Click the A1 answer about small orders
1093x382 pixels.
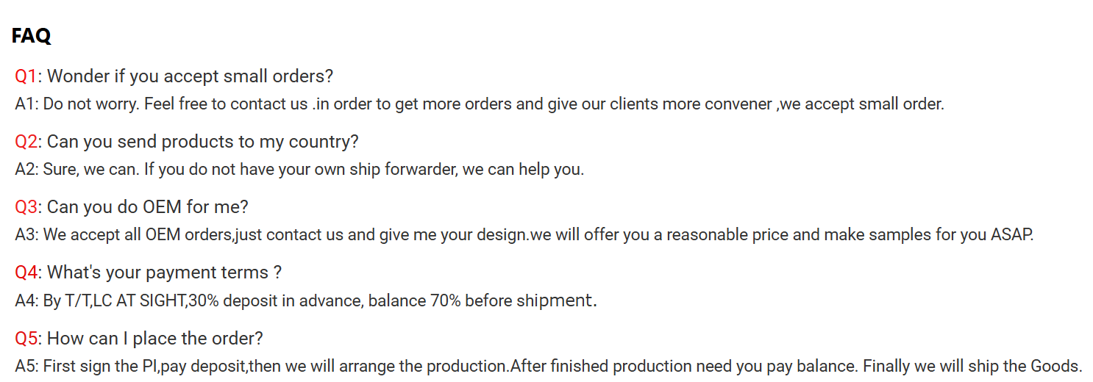[480, 104]
